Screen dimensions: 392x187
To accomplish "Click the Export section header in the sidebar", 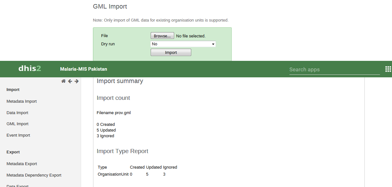I will pos(13,152).
